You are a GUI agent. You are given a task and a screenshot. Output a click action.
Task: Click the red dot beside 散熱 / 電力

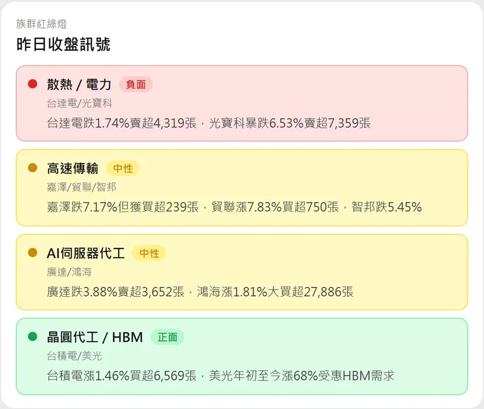click(33, 84)
